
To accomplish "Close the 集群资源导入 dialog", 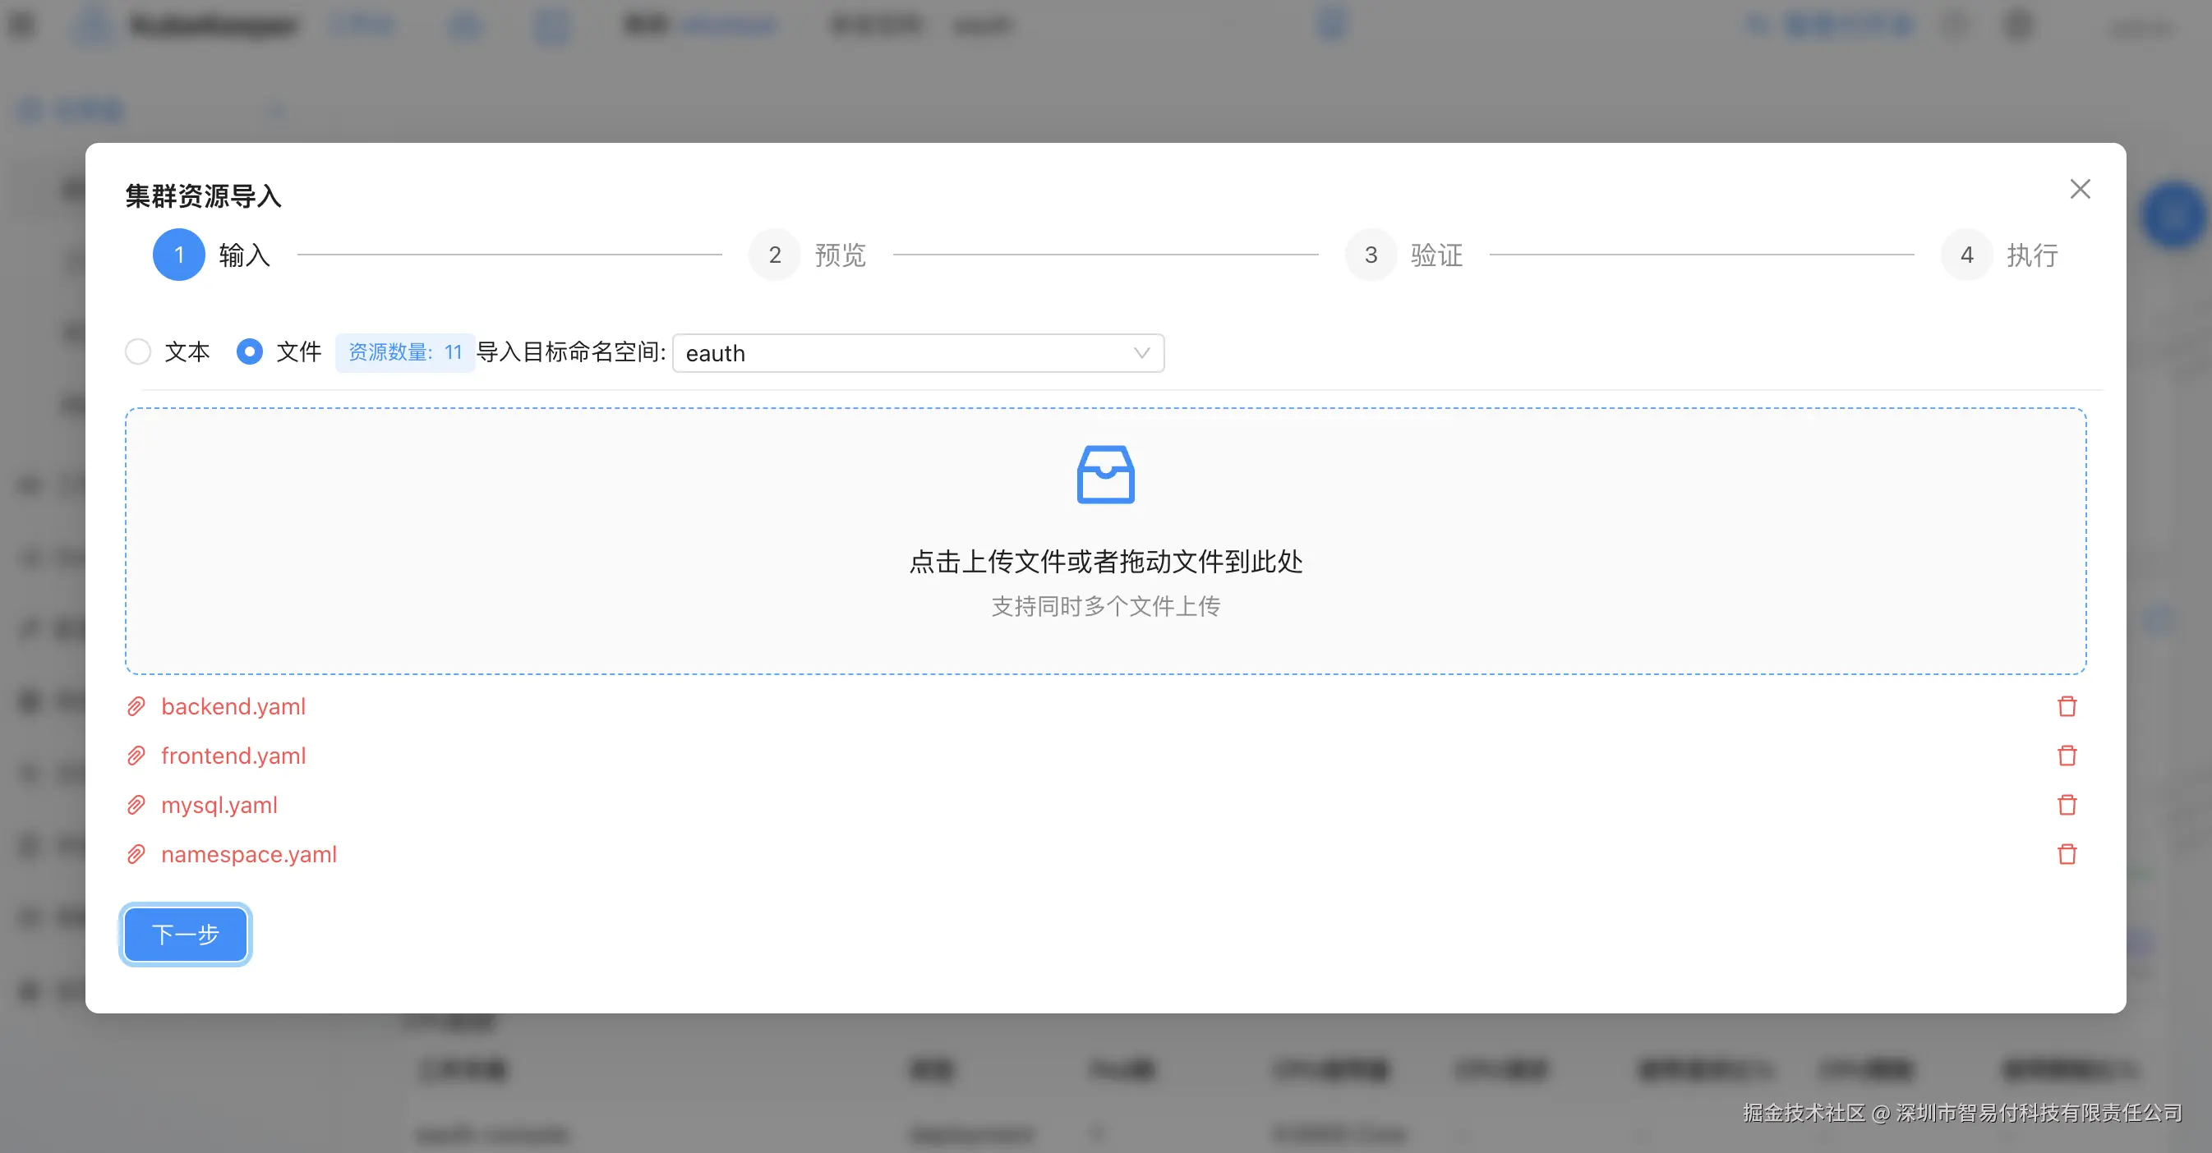I will (x=2080, y=189).
